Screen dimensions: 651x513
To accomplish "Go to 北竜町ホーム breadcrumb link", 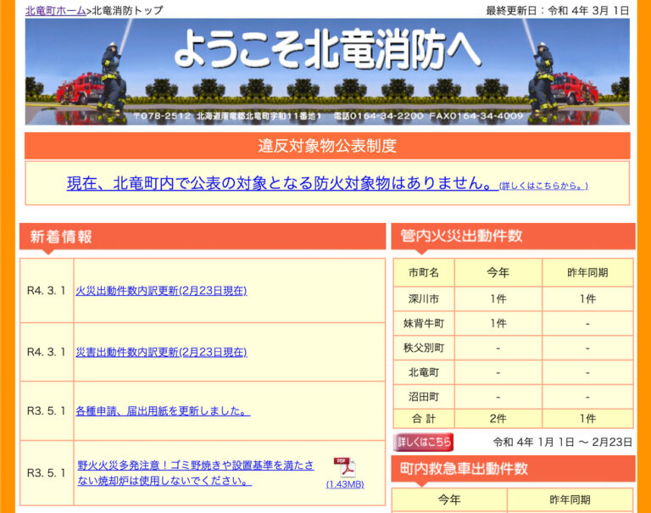I will 55,10.
